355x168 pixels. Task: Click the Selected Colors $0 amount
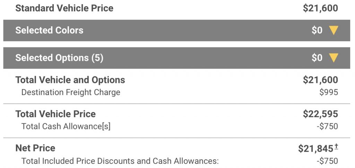tap(317, 30)
